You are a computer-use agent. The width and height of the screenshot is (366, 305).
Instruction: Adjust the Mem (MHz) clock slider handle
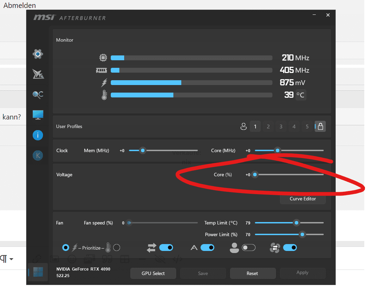pyautogui.click(x=143, y=150)
